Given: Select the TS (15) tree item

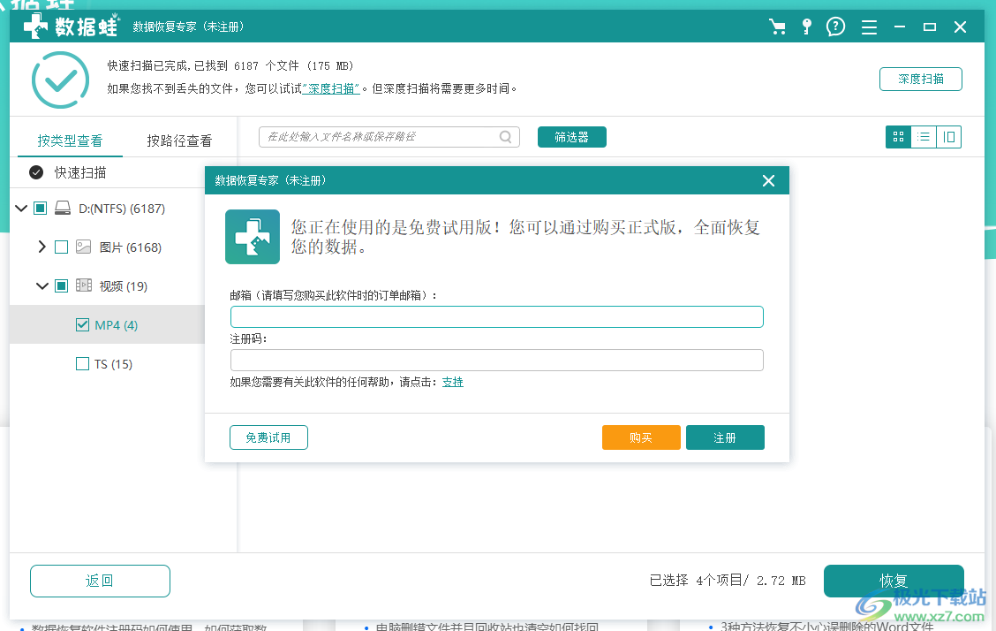Looking at the screenshot, I should pyautogui.click(x=114, y=364).
